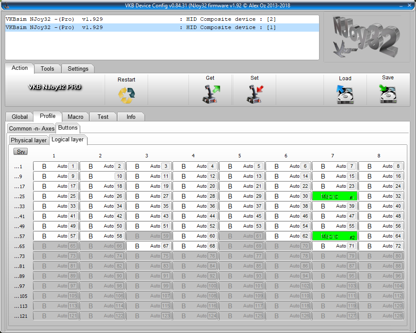Click the joystick icon in the title bar
Viewport: 416px width, 333px height.
[x=6, y=5]
